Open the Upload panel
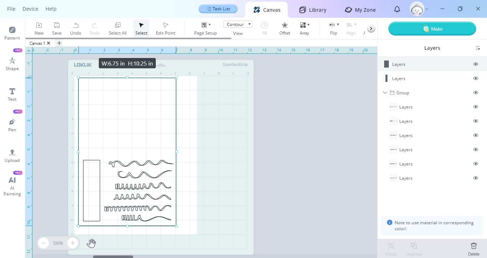The height and width of the screenshot is (258, 487). (x=12, y=156)
